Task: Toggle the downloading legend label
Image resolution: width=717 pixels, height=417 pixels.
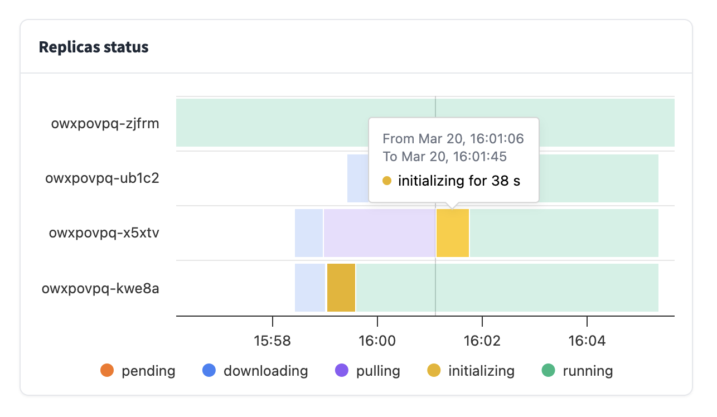Action: (265, 371)
